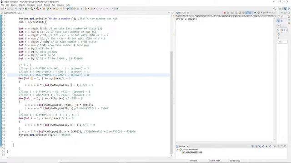Click the Coverage toolbar icon
The image size is (291, 163).
[32, 9]
